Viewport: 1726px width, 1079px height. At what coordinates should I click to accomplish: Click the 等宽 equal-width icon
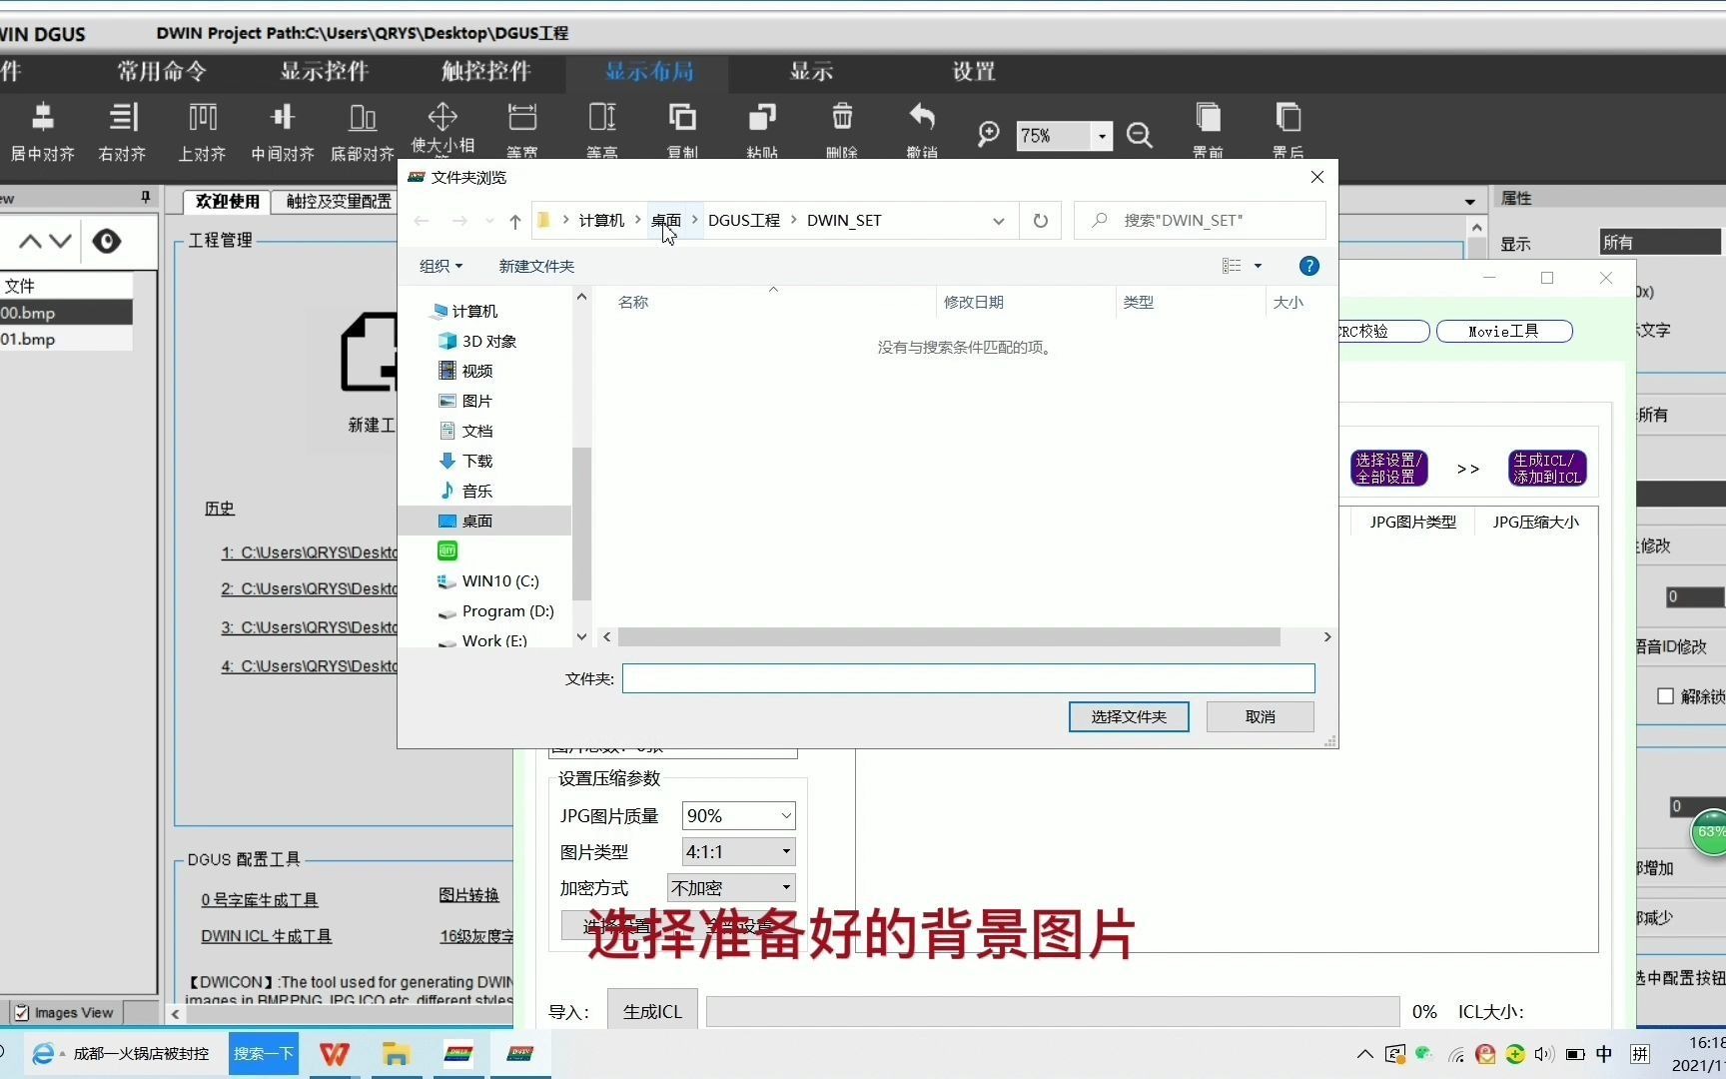(x=521, y=125)
